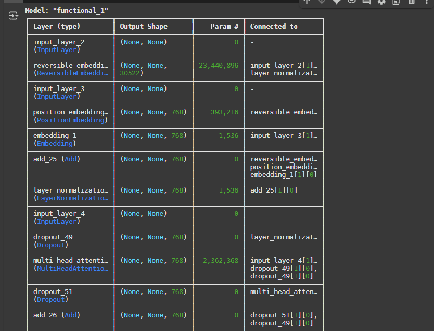Select the embedding_1 layer name
434x331 pixels.
coord(55,136)
